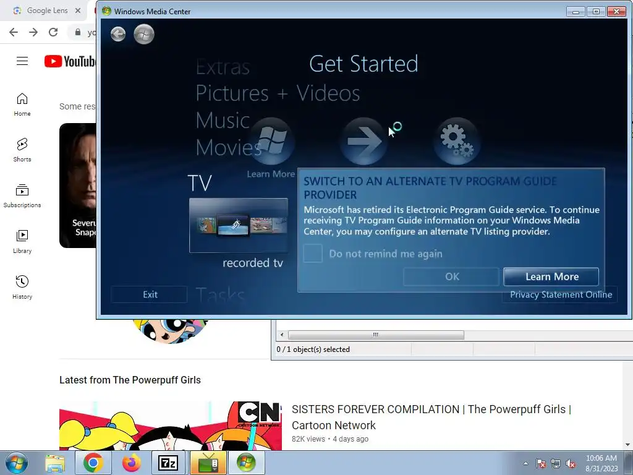Open Sisters Forever Compilation video title
The width and height of the screenshot is (633, 475).
pos(431,417)
